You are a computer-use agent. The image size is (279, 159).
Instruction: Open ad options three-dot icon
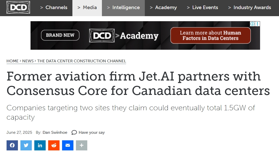click(258, 24)
